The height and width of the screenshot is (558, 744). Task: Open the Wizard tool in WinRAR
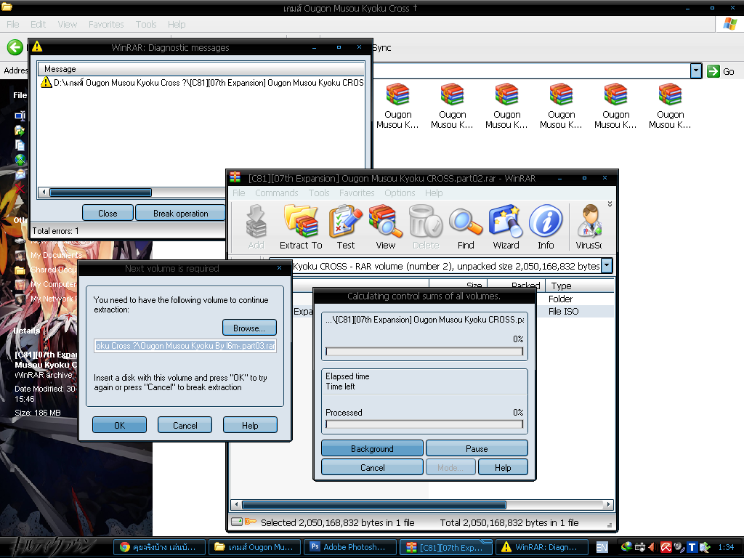tap(506, 227)
